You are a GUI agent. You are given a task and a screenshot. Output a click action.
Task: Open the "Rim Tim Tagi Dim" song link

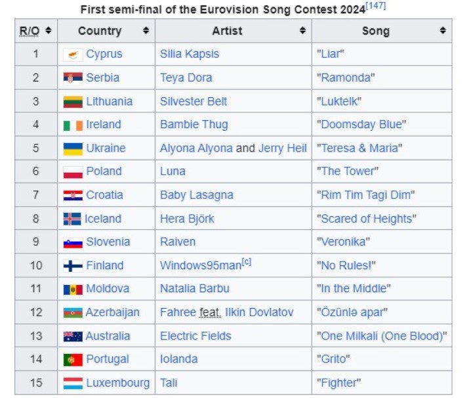coord(366,195)
